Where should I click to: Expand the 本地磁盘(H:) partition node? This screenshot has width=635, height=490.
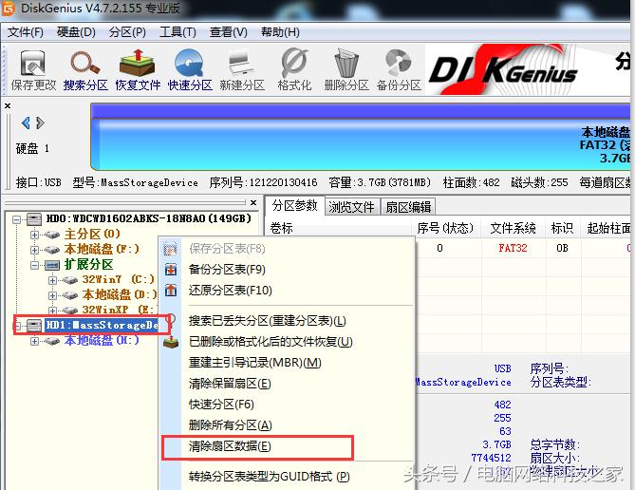pyautogui.click(x=34, y=341)
